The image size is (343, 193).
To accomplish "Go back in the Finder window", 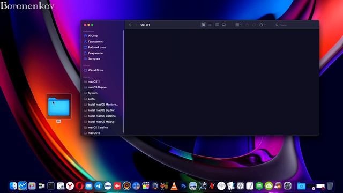I will 130,25.
